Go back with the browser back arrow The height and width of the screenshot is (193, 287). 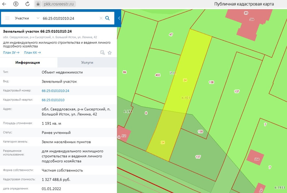tap(4, 4)
